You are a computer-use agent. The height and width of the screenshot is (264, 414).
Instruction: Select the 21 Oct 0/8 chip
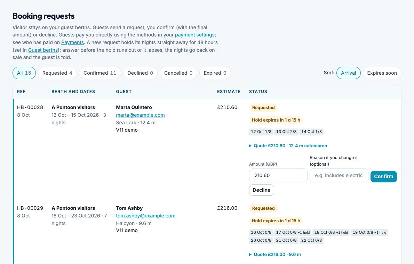coord(286,240)
